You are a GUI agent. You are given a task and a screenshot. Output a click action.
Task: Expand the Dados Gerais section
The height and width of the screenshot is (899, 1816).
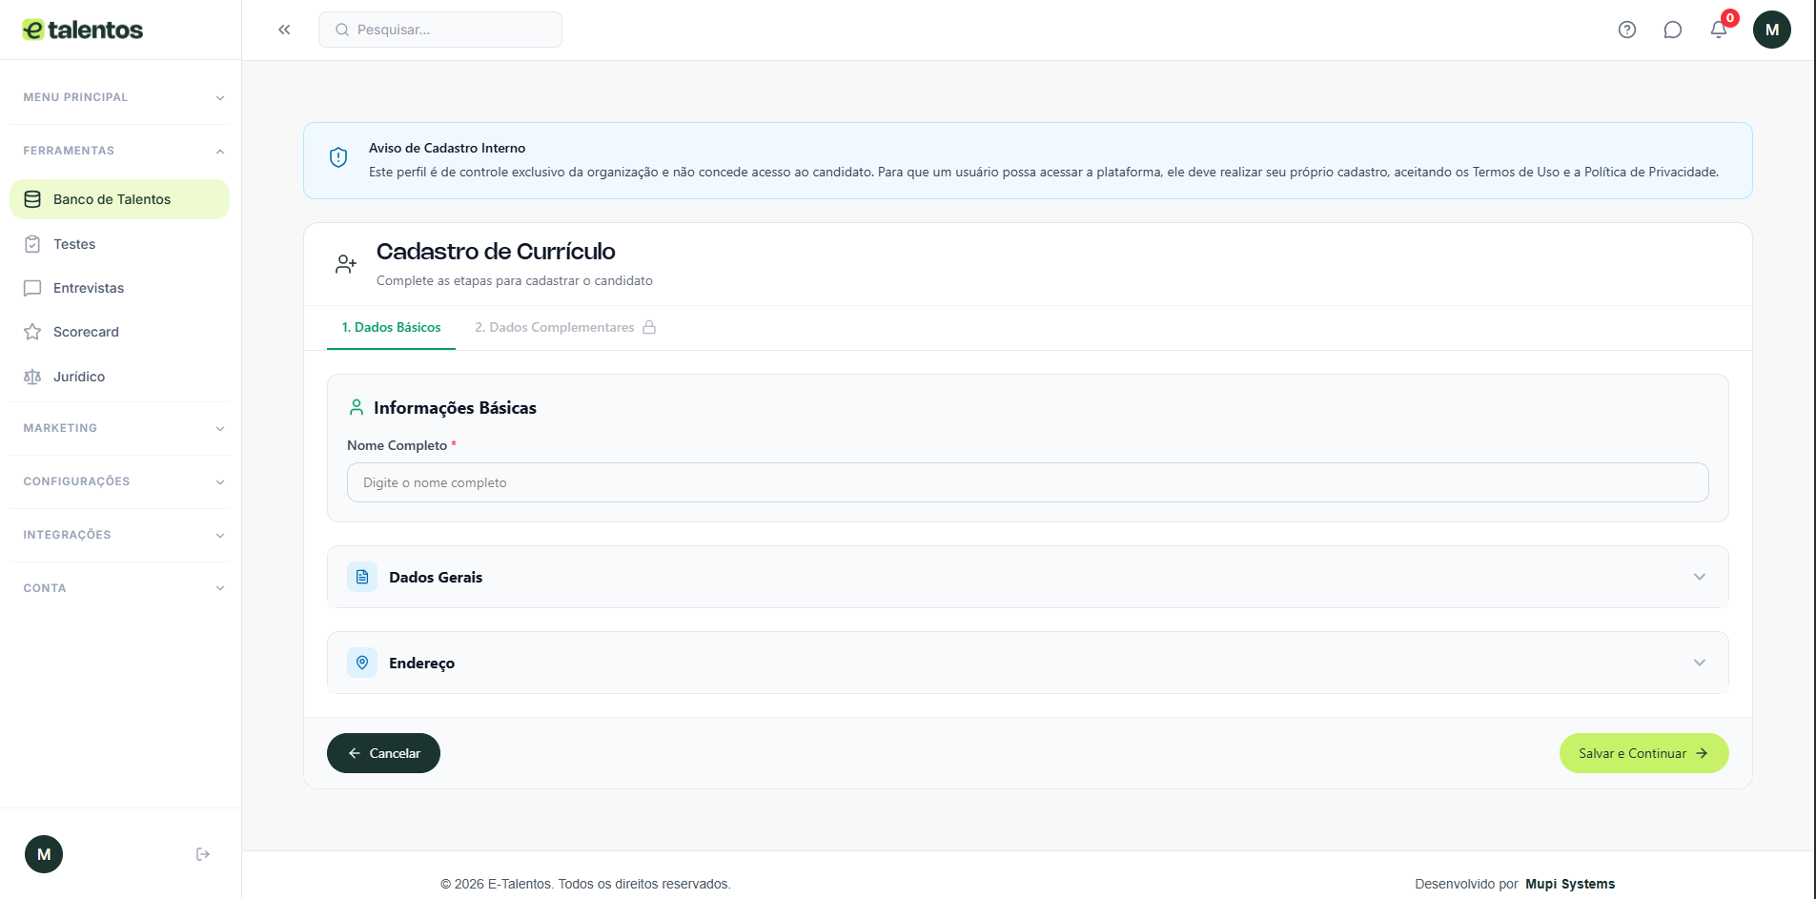1027,577
